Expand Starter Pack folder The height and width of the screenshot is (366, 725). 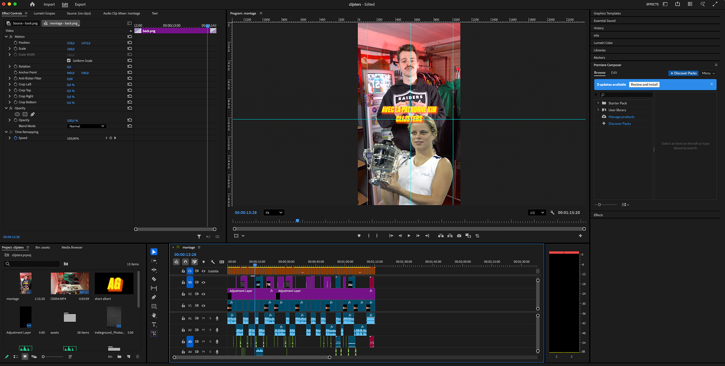[x=598, y=103]
